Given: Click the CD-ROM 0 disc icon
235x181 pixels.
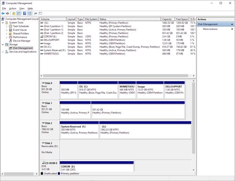Looking at the screenshot, I should tap(43, 163).
